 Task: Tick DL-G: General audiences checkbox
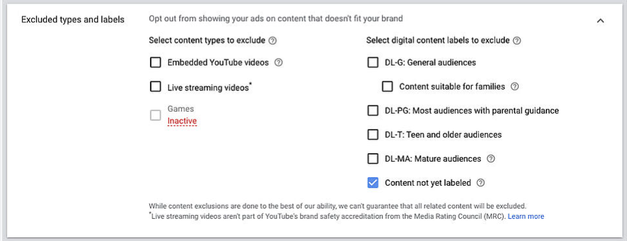pos(373,62)
